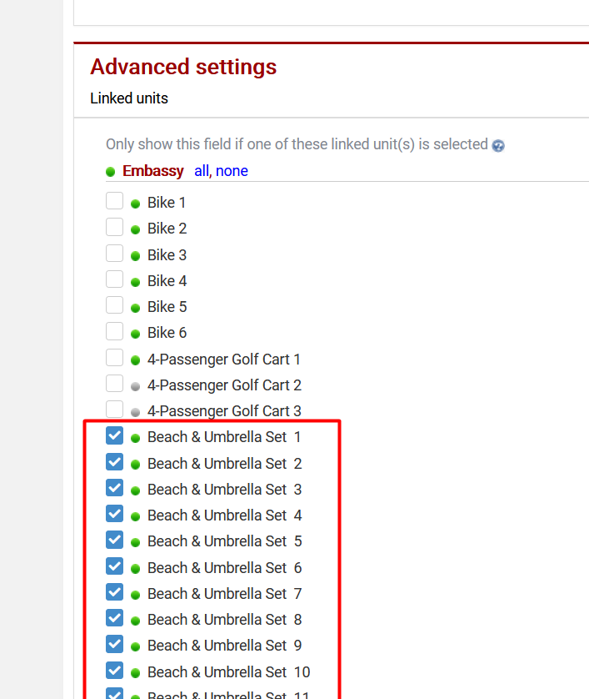Image resolution: width=589 pixels, height=699 pixels.
Task: Click the green dot beside Beach & Umbrella Set 1
Action: 135,438
